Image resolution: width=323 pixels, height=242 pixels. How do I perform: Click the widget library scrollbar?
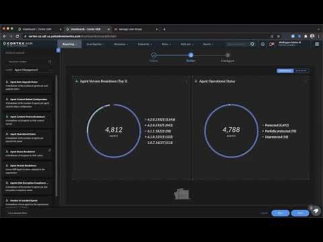56,136
